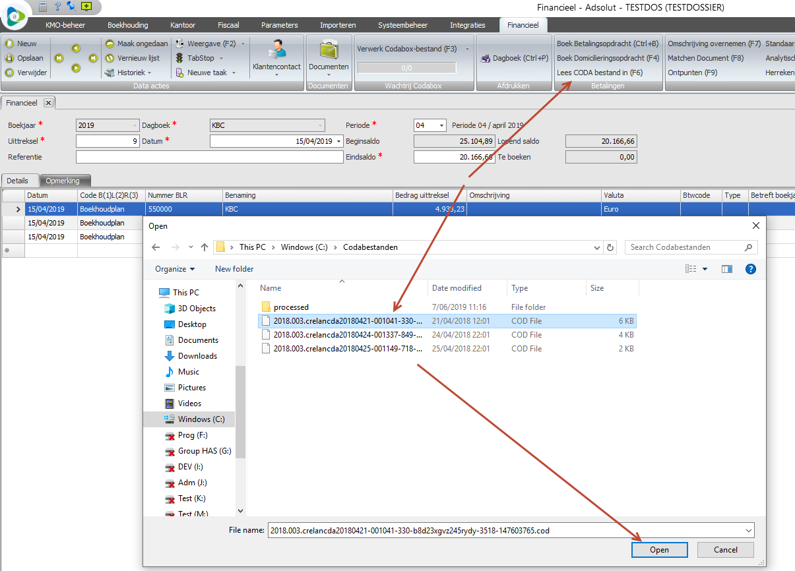
Task: Go up one folder level arrow
Action: 205,247
